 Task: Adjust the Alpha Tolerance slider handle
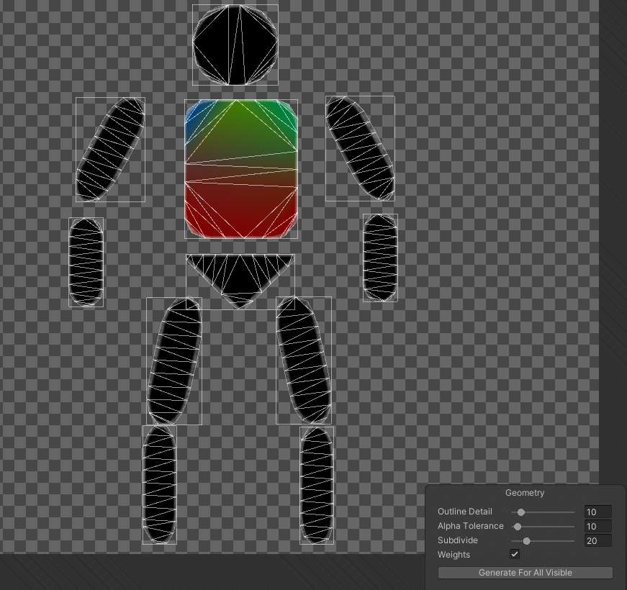tap(518, 527)
